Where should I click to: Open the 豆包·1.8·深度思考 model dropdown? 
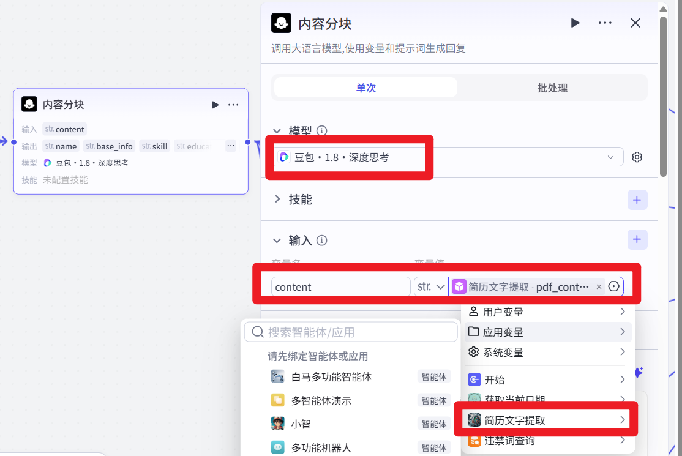click(449, 157)
